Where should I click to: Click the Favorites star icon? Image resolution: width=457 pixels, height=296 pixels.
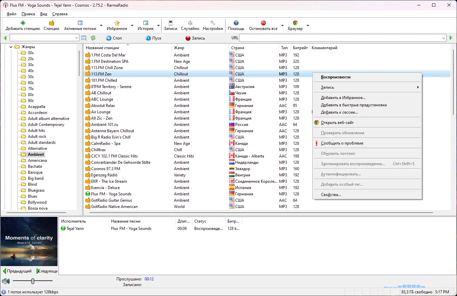[x=117, y=23]
